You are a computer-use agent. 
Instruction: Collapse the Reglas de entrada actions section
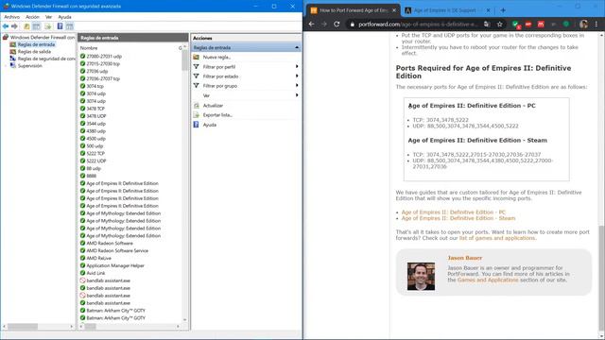coord(297,47)
